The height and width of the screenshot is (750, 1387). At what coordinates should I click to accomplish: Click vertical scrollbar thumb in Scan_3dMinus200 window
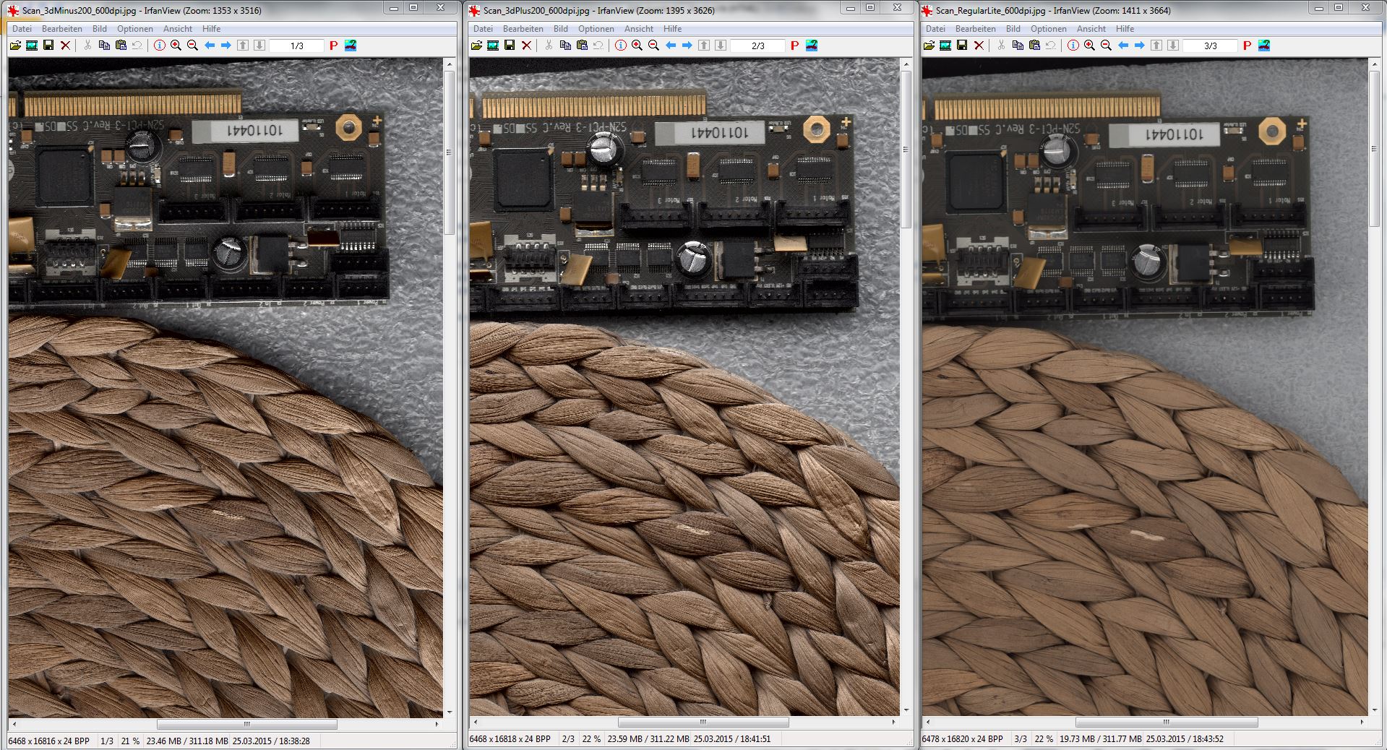pos(449,152)
